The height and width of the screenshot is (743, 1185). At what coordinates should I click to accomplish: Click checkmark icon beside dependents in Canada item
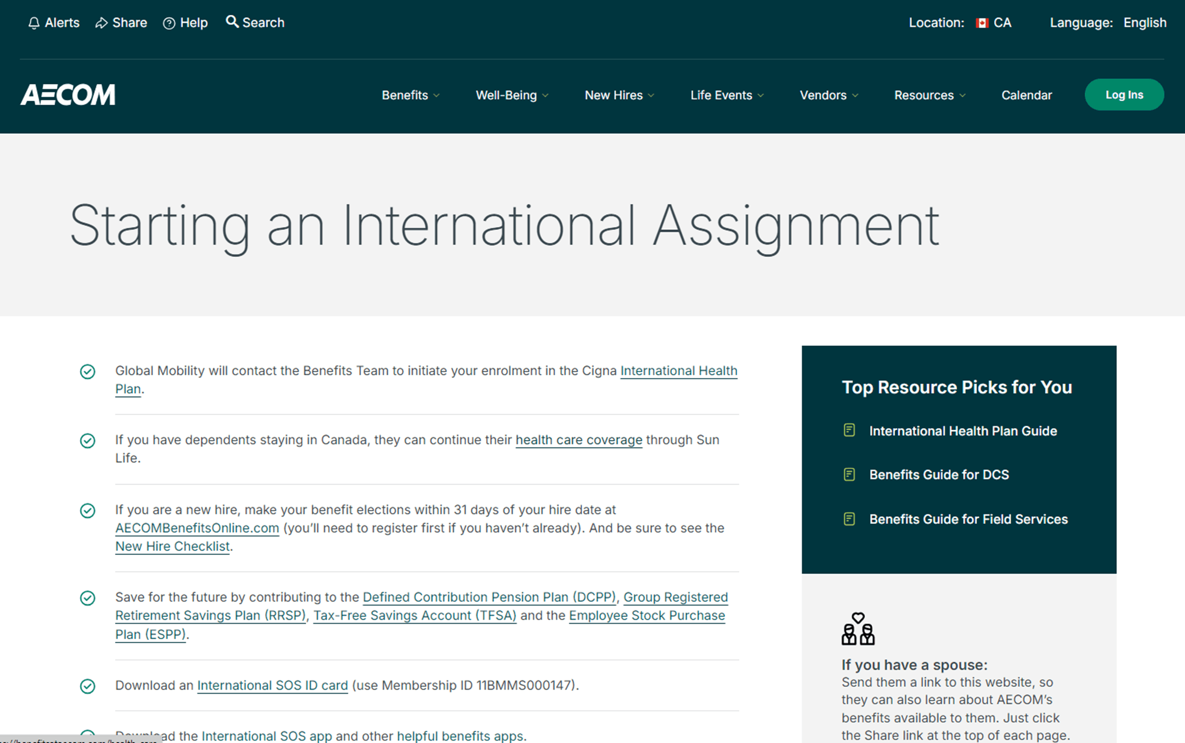[x=87, y=440]
